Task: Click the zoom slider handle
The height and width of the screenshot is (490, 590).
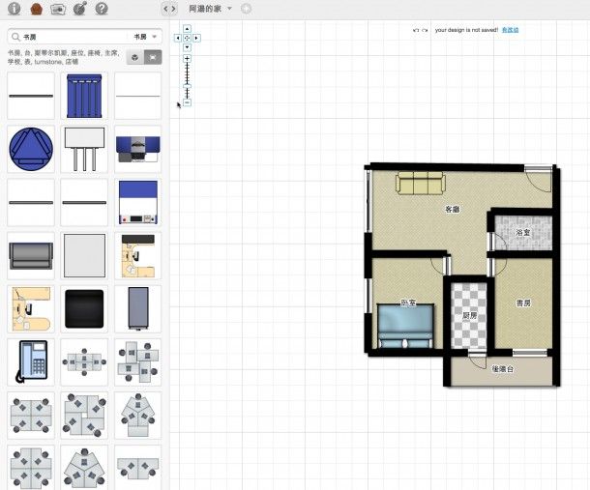Action: point(187,86)
